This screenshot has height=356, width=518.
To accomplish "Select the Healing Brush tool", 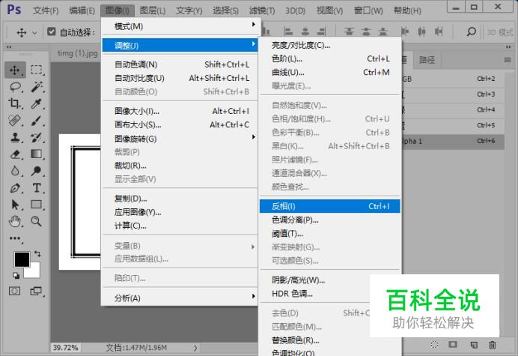I will click(14, 121).
